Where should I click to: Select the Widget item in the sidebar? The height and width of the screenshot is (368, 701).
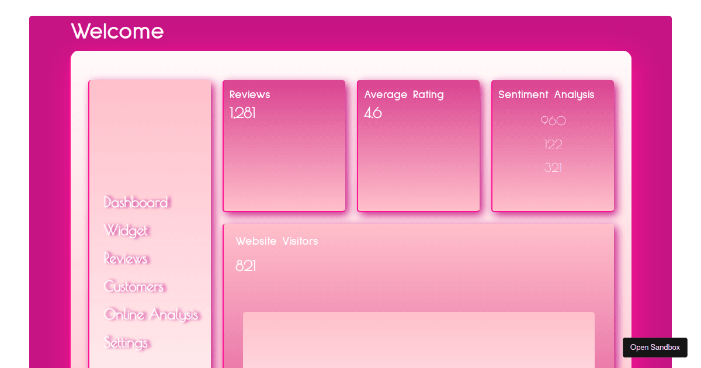coord(126,230)
